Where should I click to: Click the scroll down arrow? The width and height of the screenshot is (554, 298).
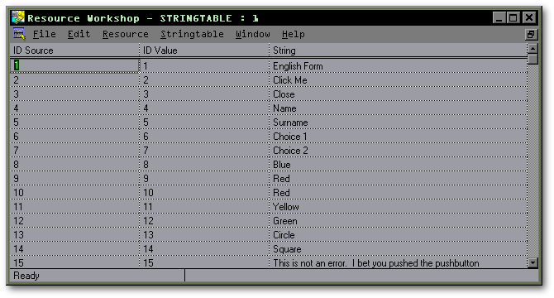point(533,262)
